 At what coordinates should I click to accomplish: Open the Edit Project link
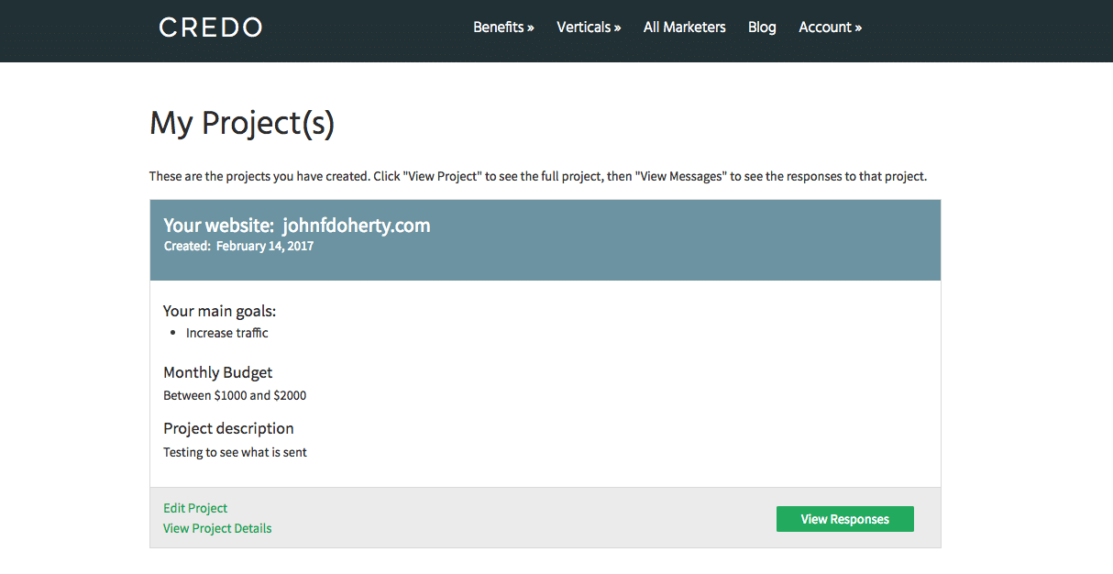point(195,507)
